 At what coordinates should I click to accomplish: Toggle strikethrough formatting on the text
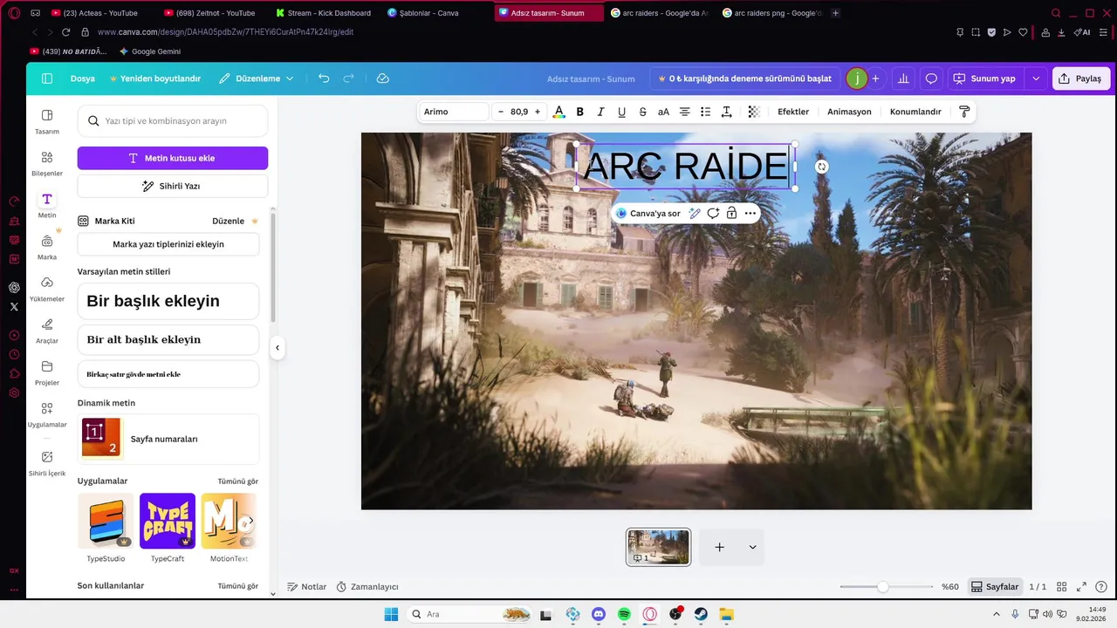pos(642,112)
